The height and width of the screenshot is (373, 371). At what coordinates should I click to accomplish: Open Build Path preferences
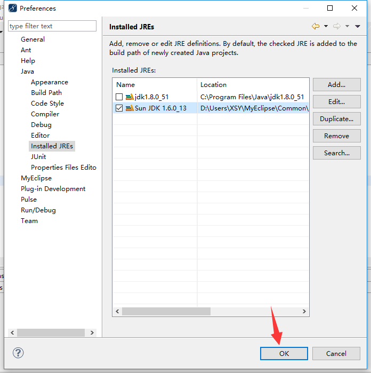coord(46,92)
